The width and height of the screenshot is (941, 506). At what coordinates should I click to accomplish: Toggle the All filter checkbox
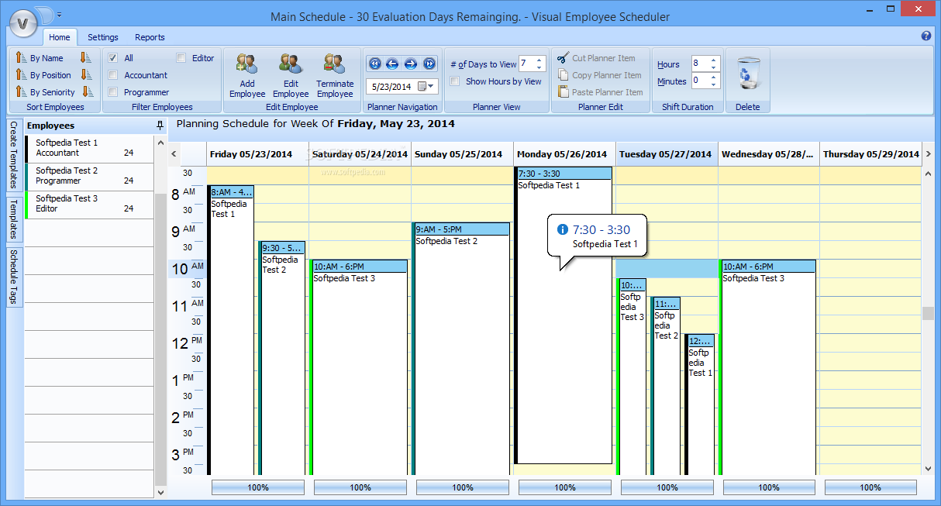click(x=113, y=58)
